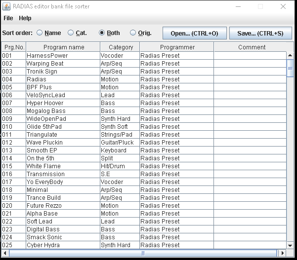Viewport: 297px width, 260px height.
Task: Click the Category column header
Action: point(120,47)
